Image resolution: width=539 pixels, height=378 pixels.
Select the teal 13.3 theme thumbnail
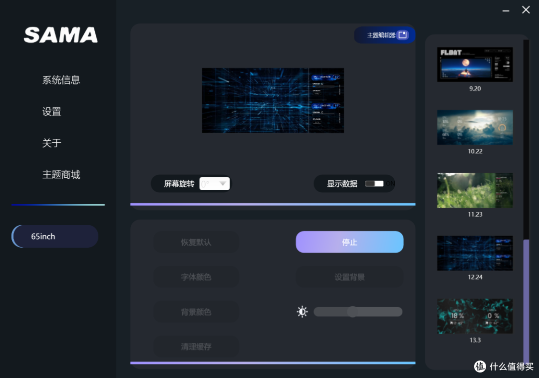[475, 316]
